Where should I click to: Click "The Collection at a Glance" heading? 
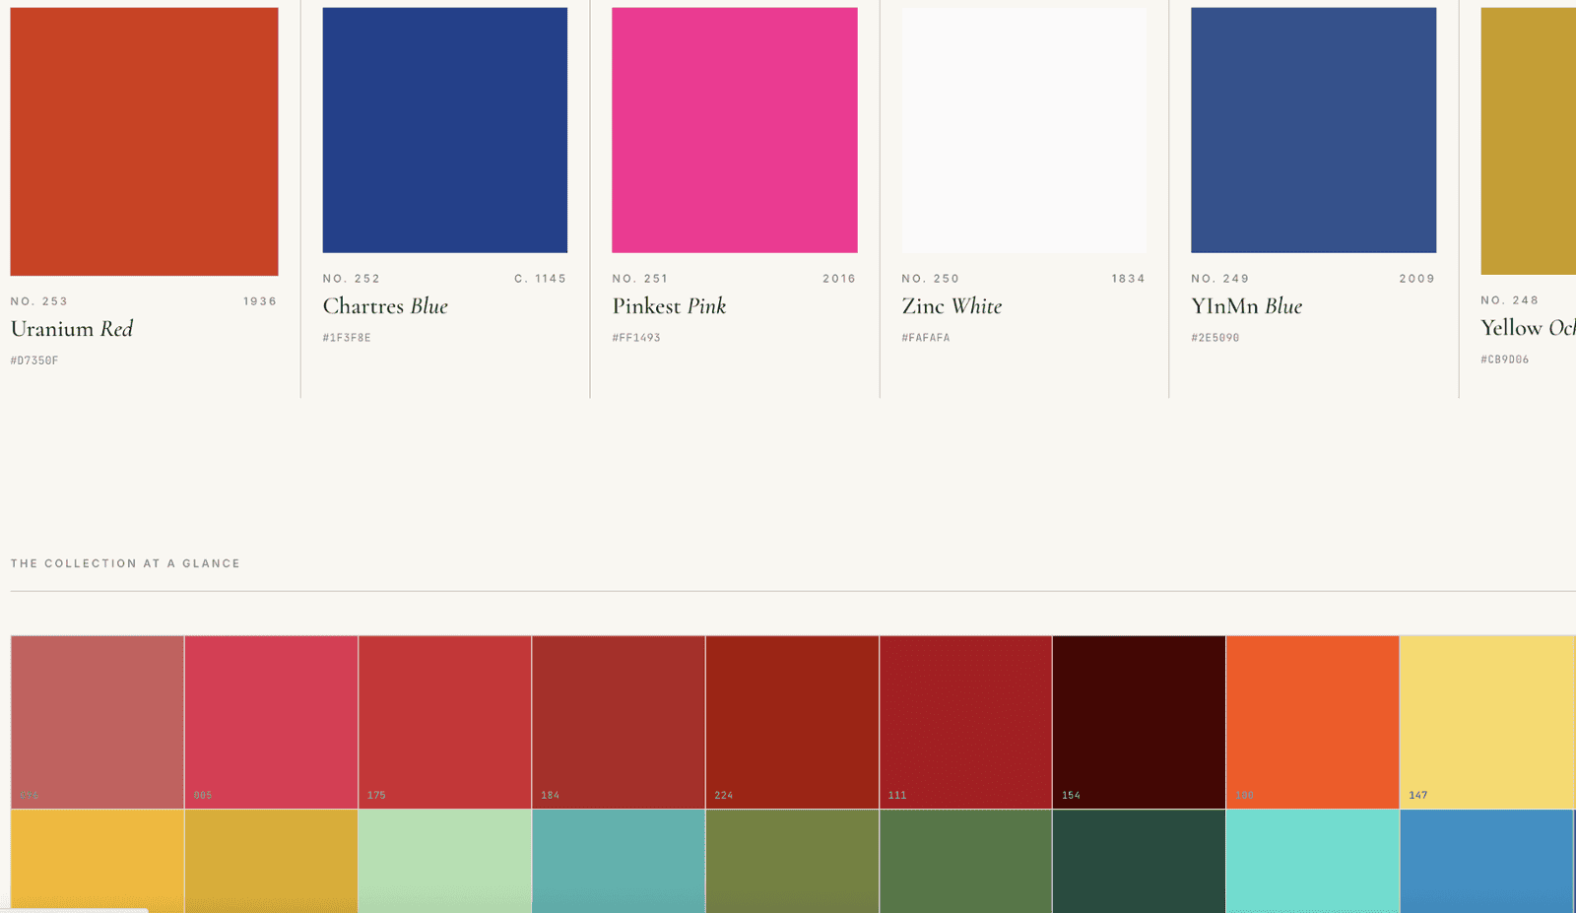[x=125, y=563]
